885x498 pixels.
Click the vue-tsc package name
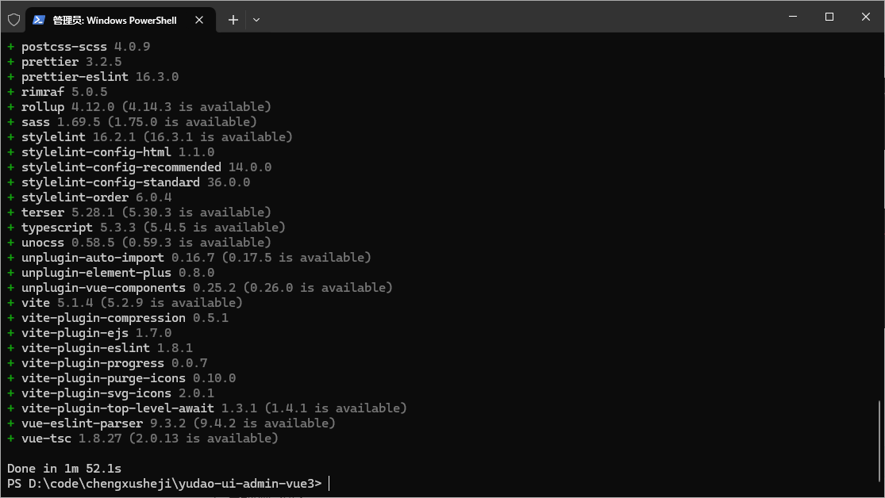click(x=46, y=438)
